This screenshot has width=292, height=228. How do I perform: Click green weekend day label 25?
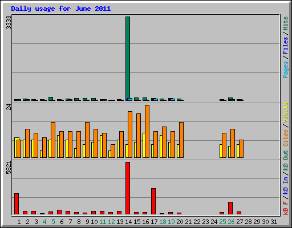coord(222,222)
